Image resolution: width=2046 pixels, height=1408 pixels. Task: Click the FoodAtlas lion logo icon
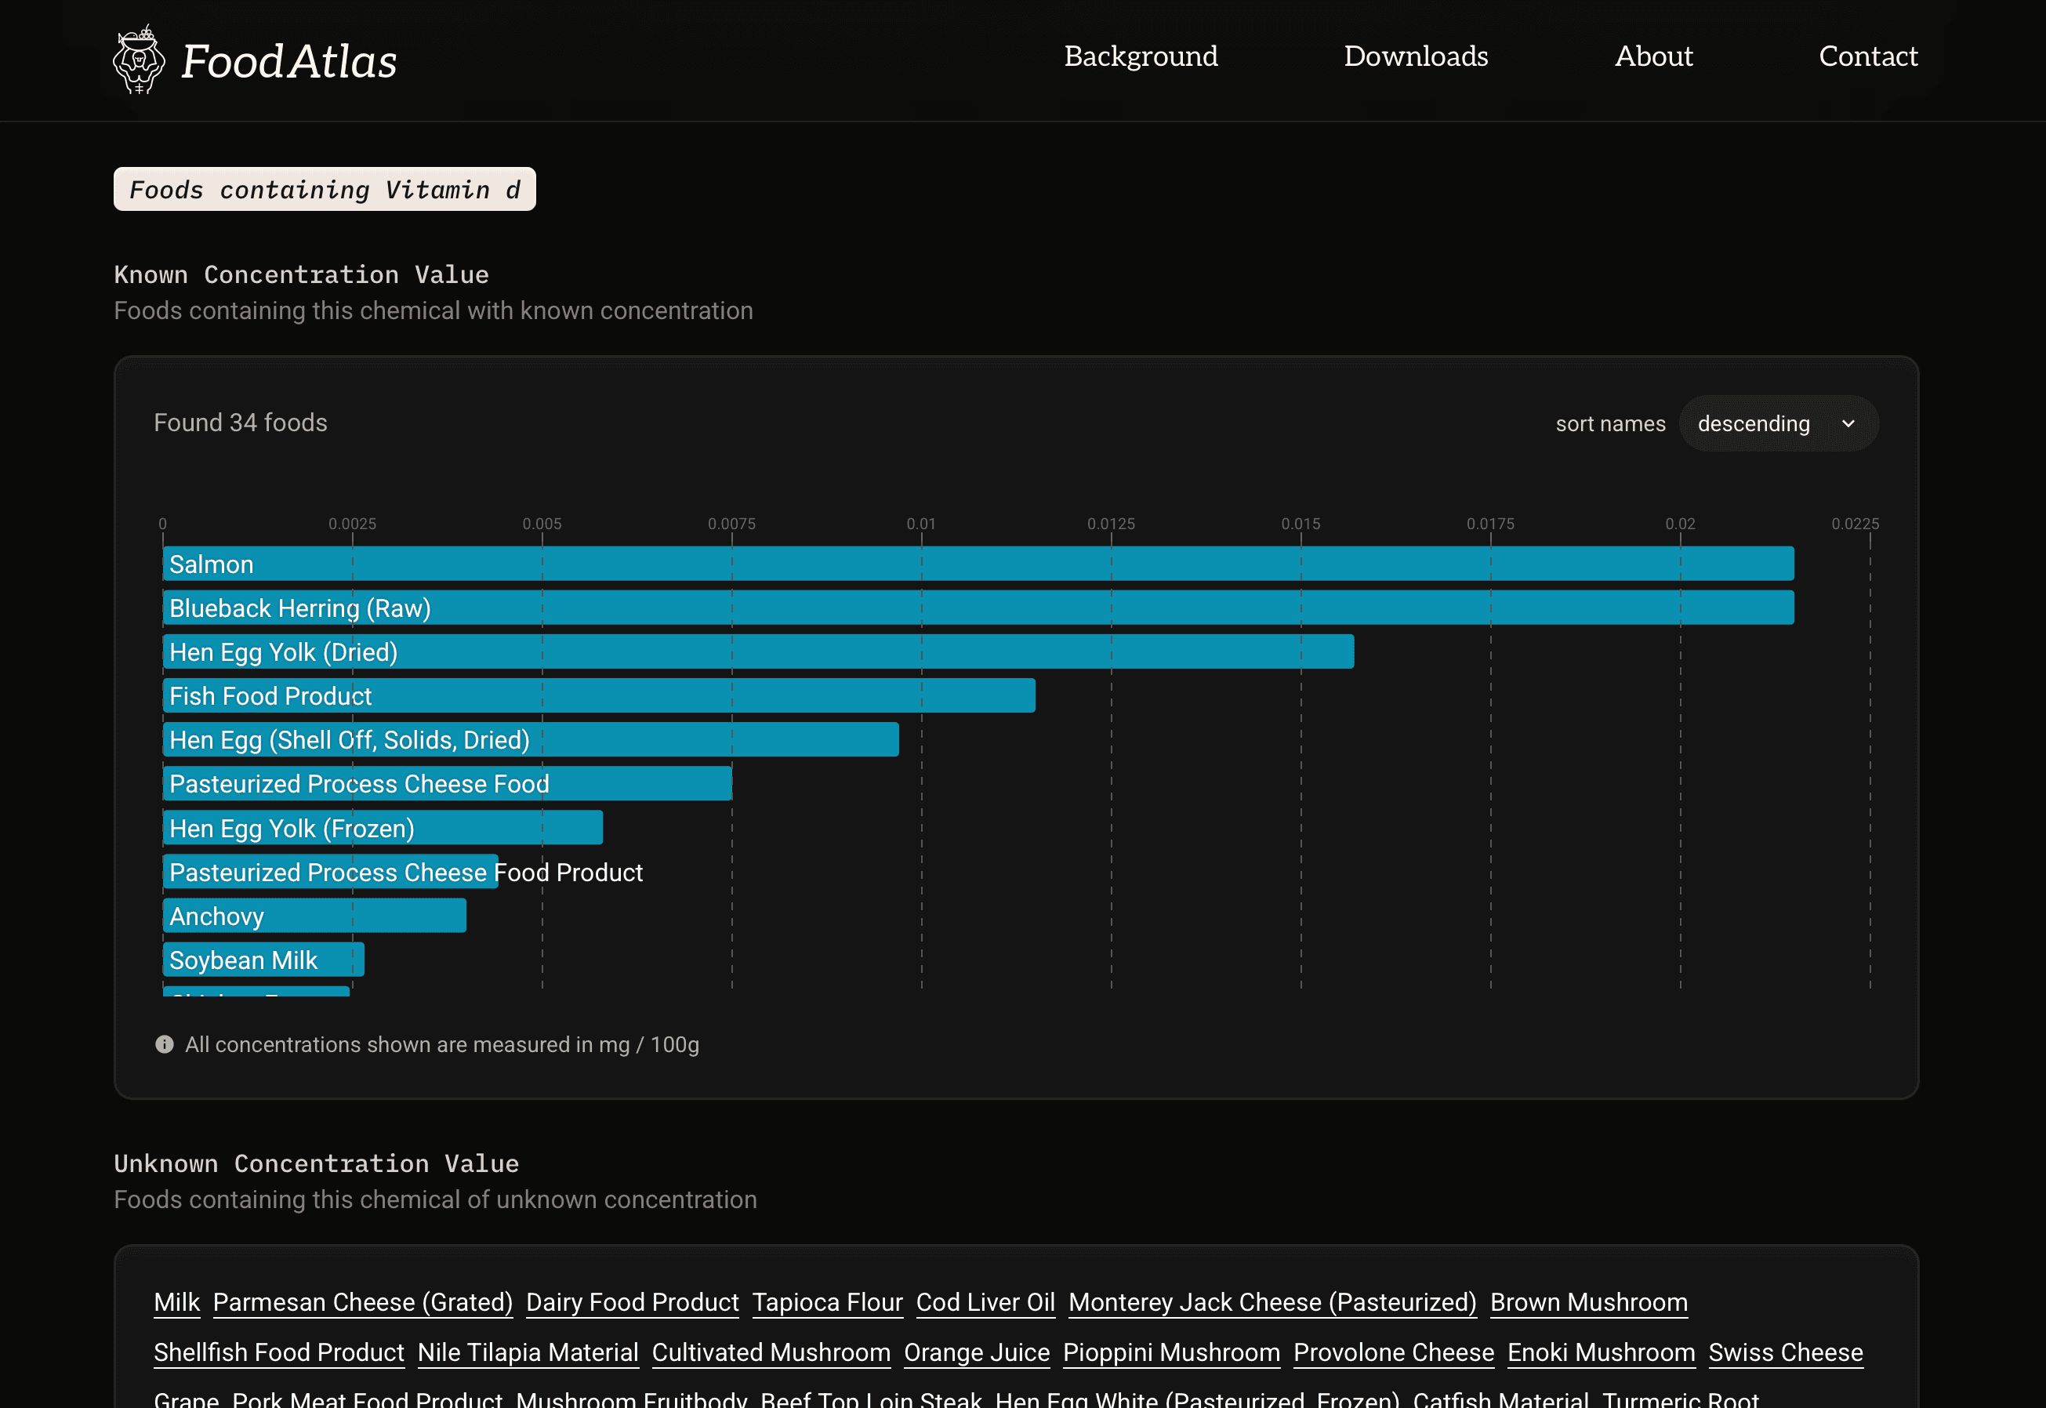tap(140, 60)
